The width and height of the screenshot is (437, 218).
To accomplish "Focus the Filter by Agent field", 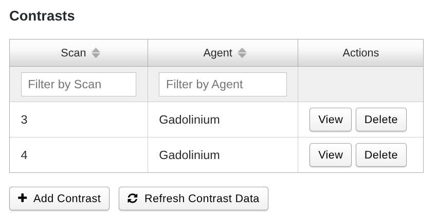I will 223,84.
